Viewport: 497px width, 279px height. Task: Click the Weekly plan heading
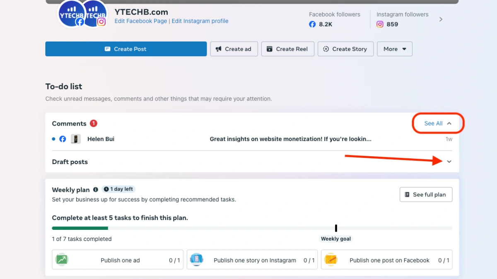click(71, 190)
